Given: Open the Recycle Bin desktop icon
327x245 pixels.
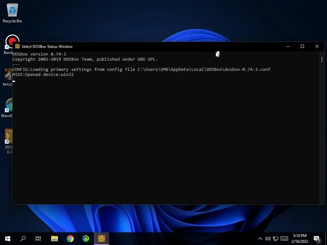Looking at the screenshot, I should pos(12,13).
